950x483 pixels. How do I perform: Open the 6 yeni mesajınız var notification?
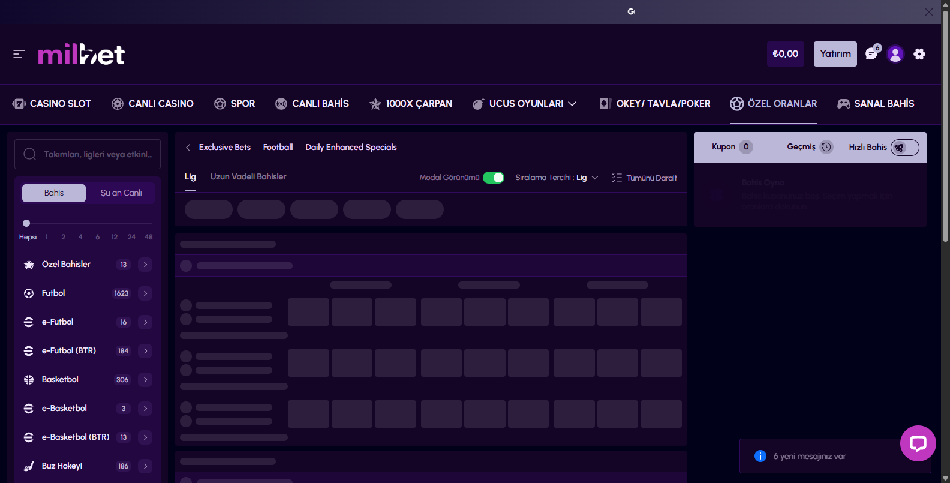point(835,456)
